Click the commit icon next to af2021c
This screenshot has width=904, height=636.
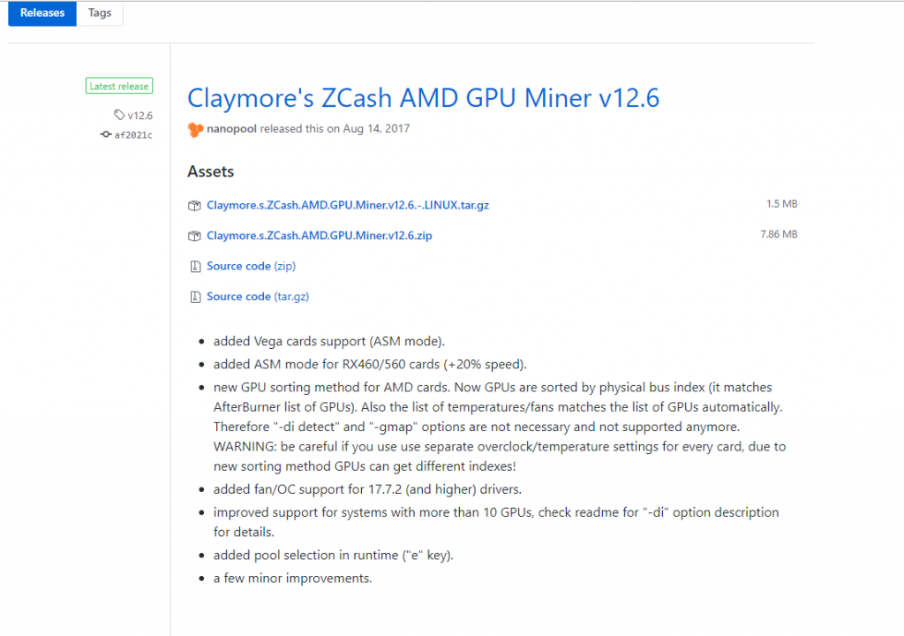click(106, 135)
